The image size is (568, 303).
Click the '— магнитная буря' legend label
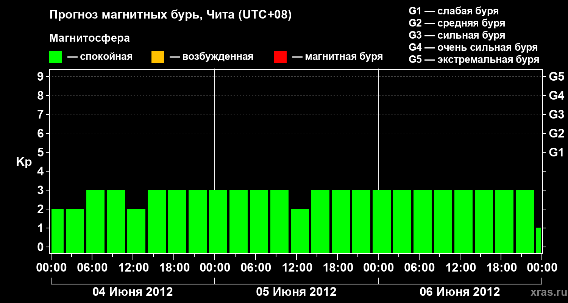[337, 57]
